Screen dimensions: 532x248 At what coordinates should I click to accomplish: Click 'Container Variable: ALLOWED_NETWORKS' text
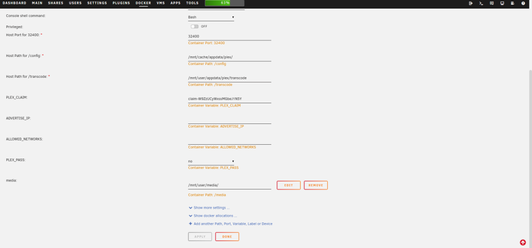tap(222, 147)
